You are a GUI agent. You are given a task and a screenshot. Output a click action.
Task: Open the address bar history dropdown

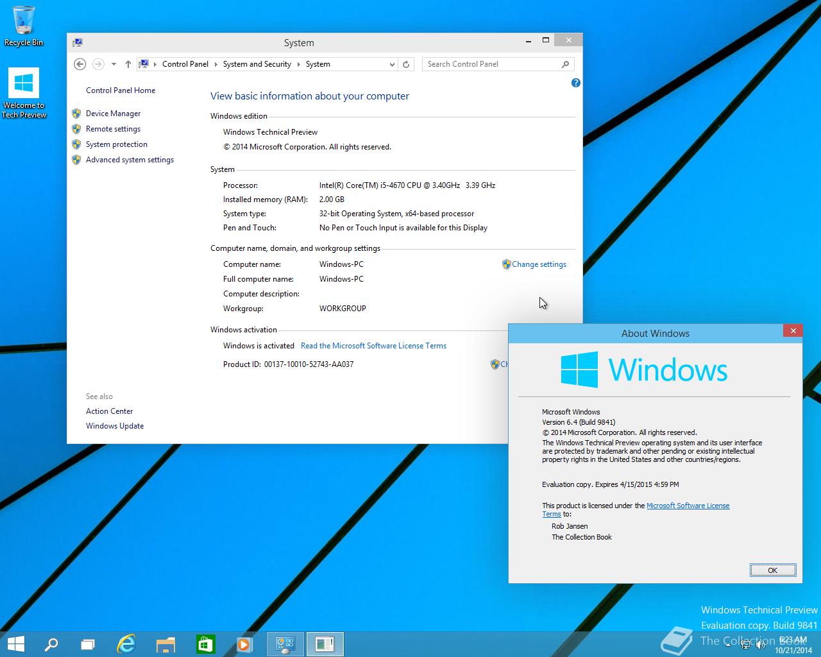392,64
